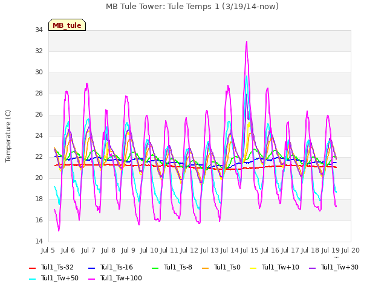Select the Tul1_Ts-8 legend label

coord(178,267)
